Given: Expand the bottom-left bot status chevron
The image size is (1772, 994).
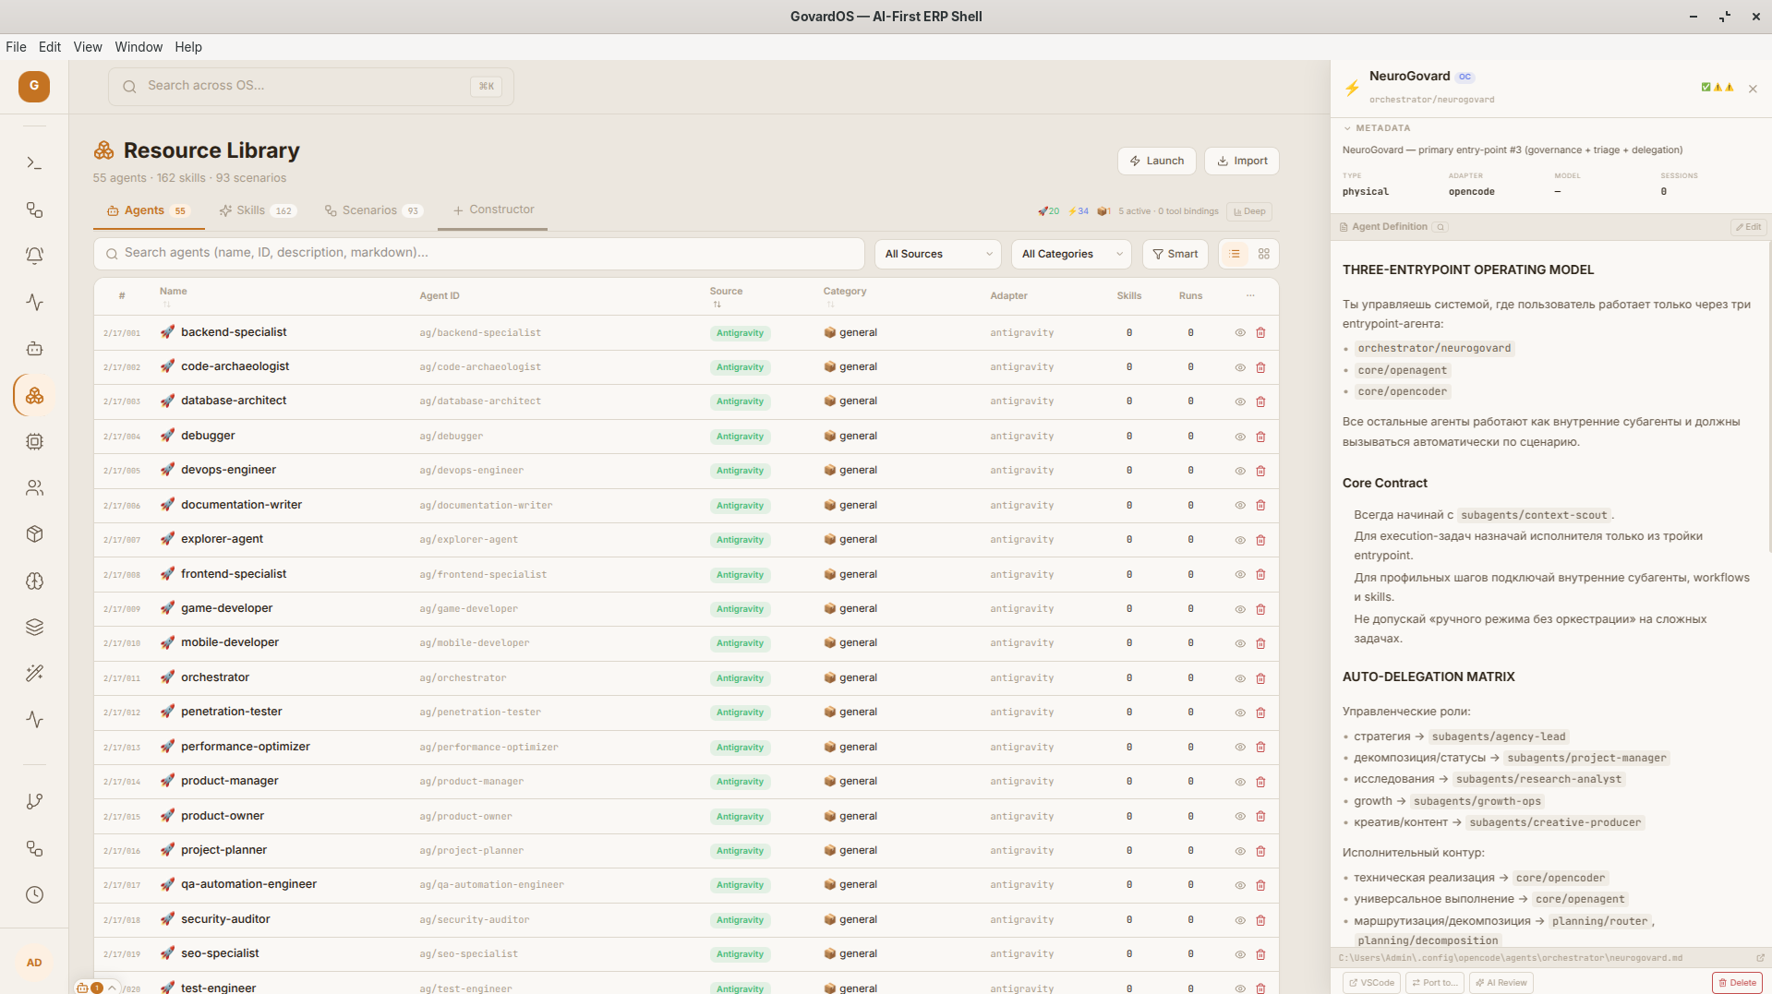Looking at the screenshot, I should [x=112, y=988].
